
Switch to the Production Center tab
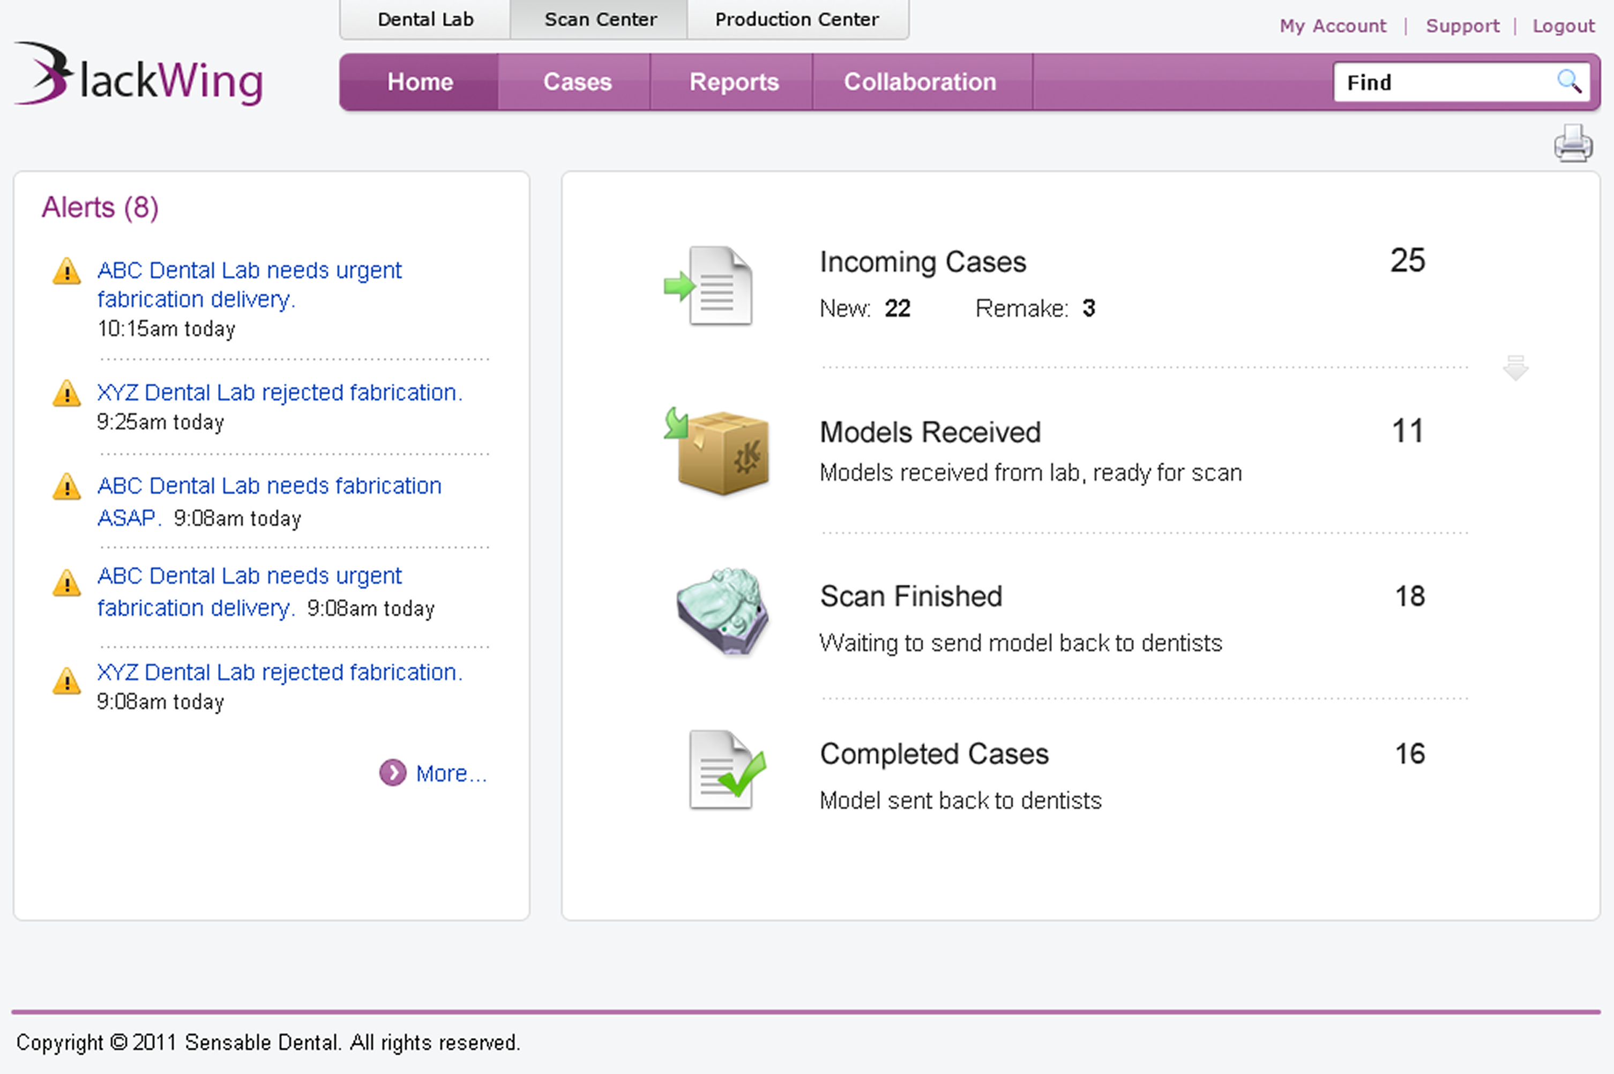(796, 19)
